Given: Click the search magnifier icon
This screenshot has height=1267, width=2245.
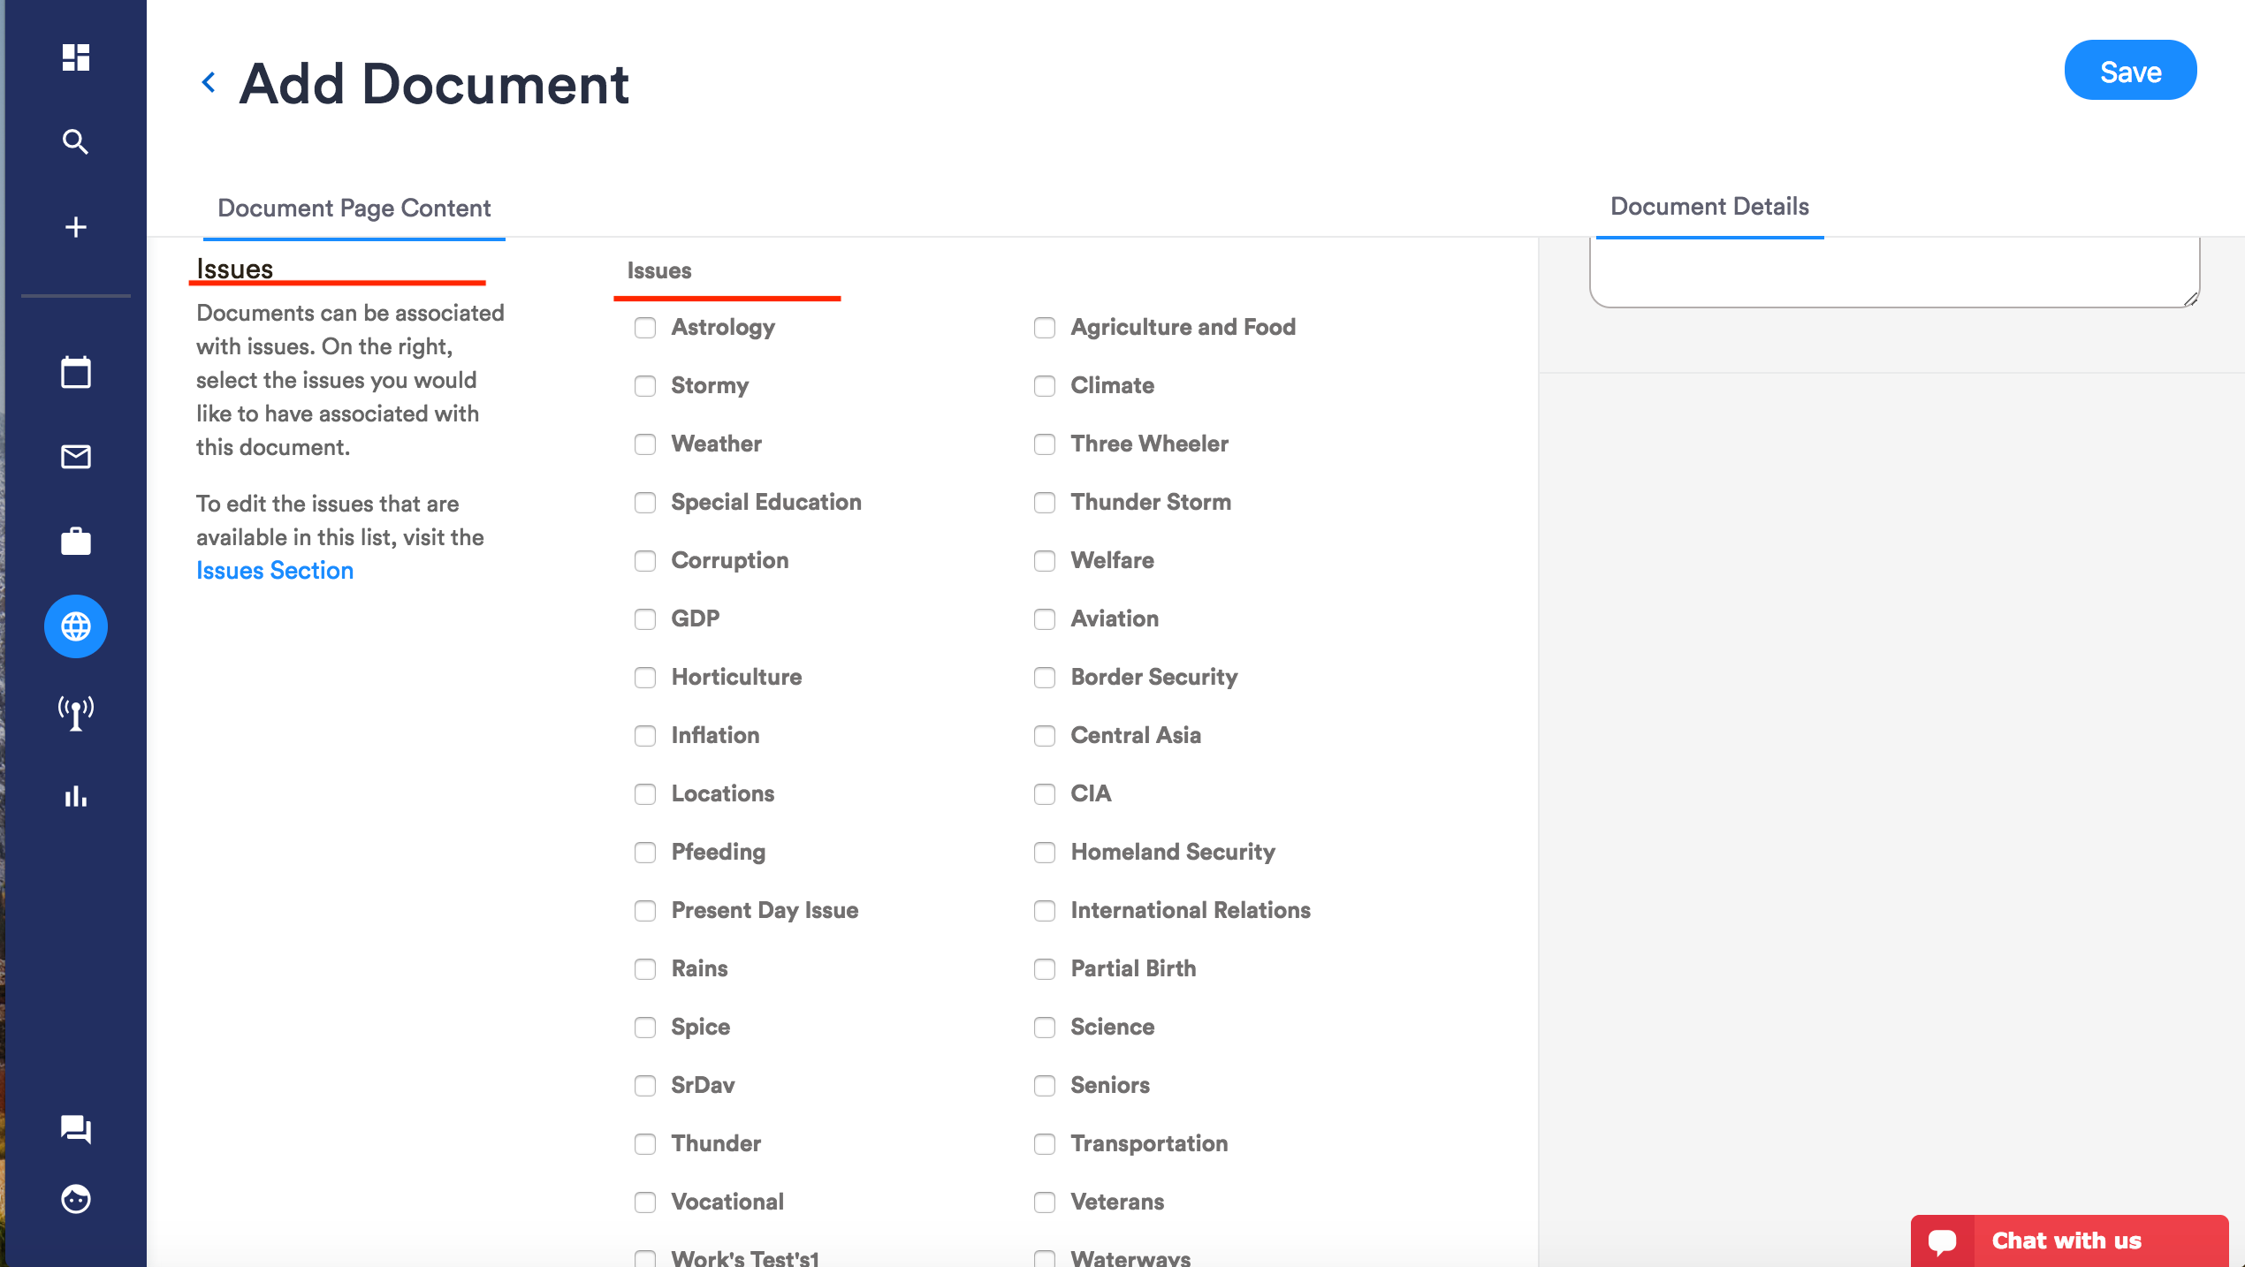Looking at the screenshot, I should 76,142.
